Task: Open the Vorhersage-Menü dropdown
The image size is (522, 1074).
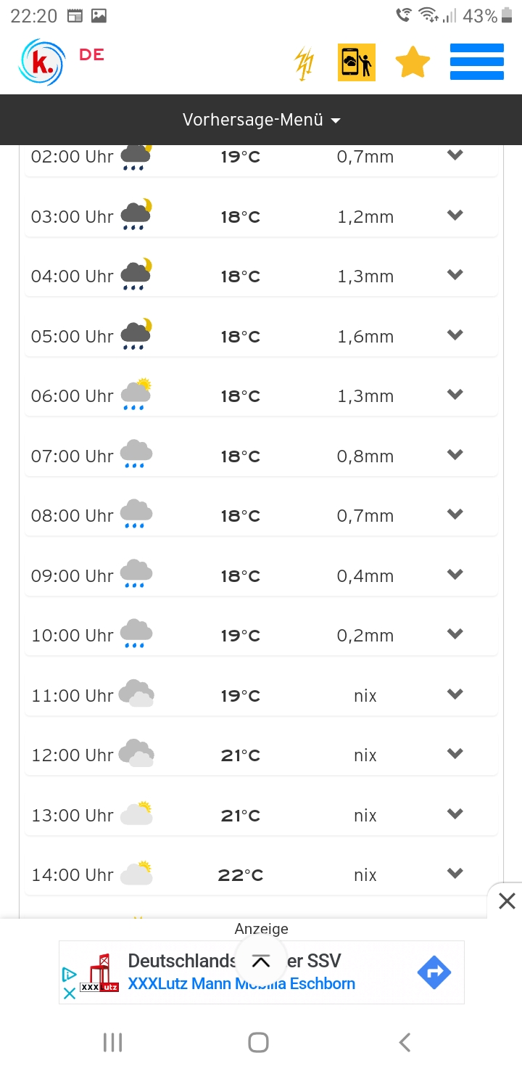Action: click(261, 120)
